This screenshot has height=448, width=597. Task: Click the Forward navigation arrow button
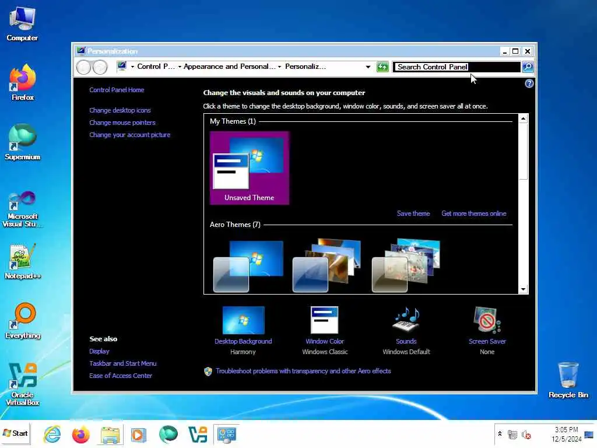point(100,68)
